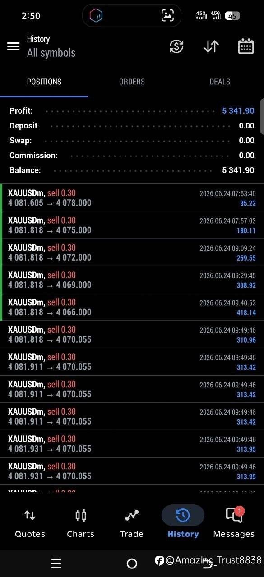Open the calendar date range icon
The width and height of the screenshot is (264, 577).
tap(246, 46)
